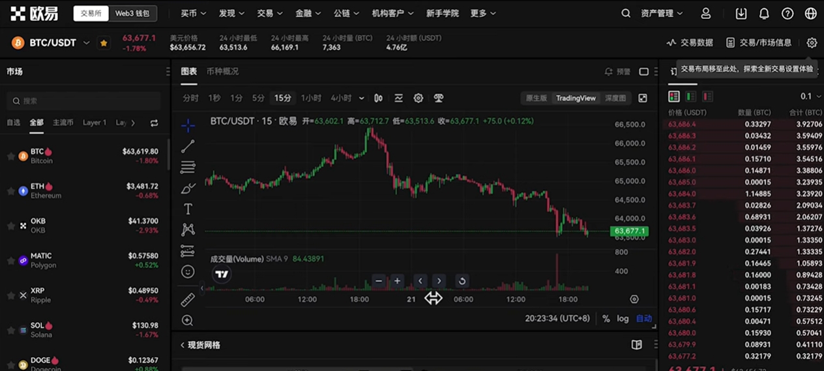Open the compare scale icon in toolbar

click(439, 98)
